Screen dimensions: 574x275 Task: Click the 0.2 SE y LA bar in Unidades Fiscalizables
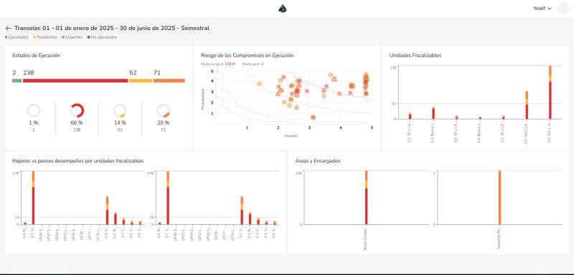click(x=410, y=116)
